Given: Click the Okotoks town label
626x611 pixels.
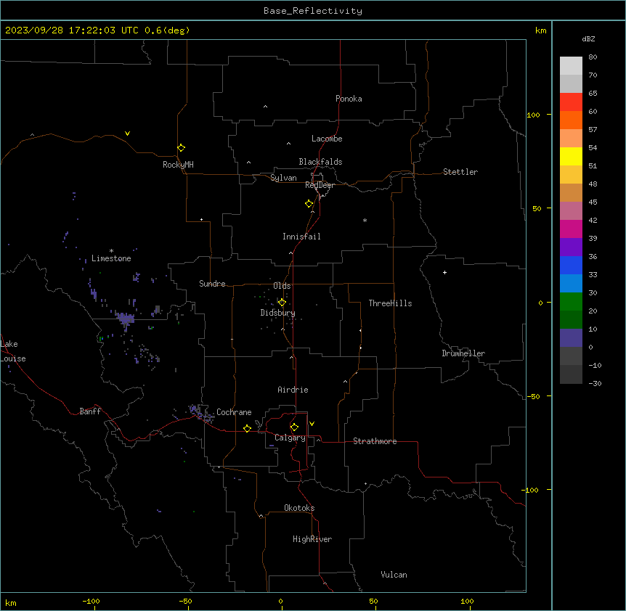Looking at the screenshot, I should click(x=299, y=508).
